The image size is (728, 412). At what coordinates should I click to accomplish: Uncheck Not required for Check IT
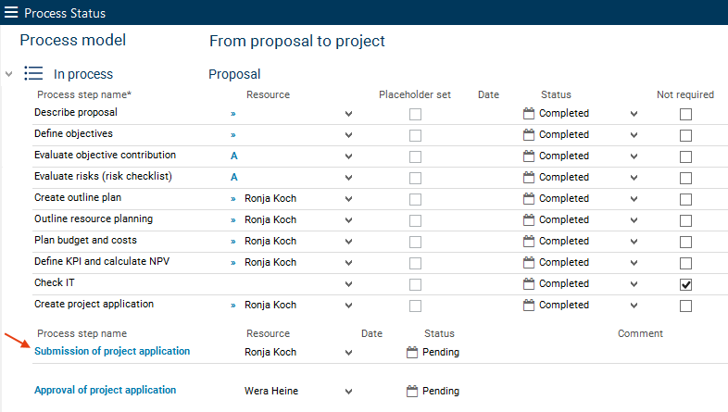click(685, 284)
